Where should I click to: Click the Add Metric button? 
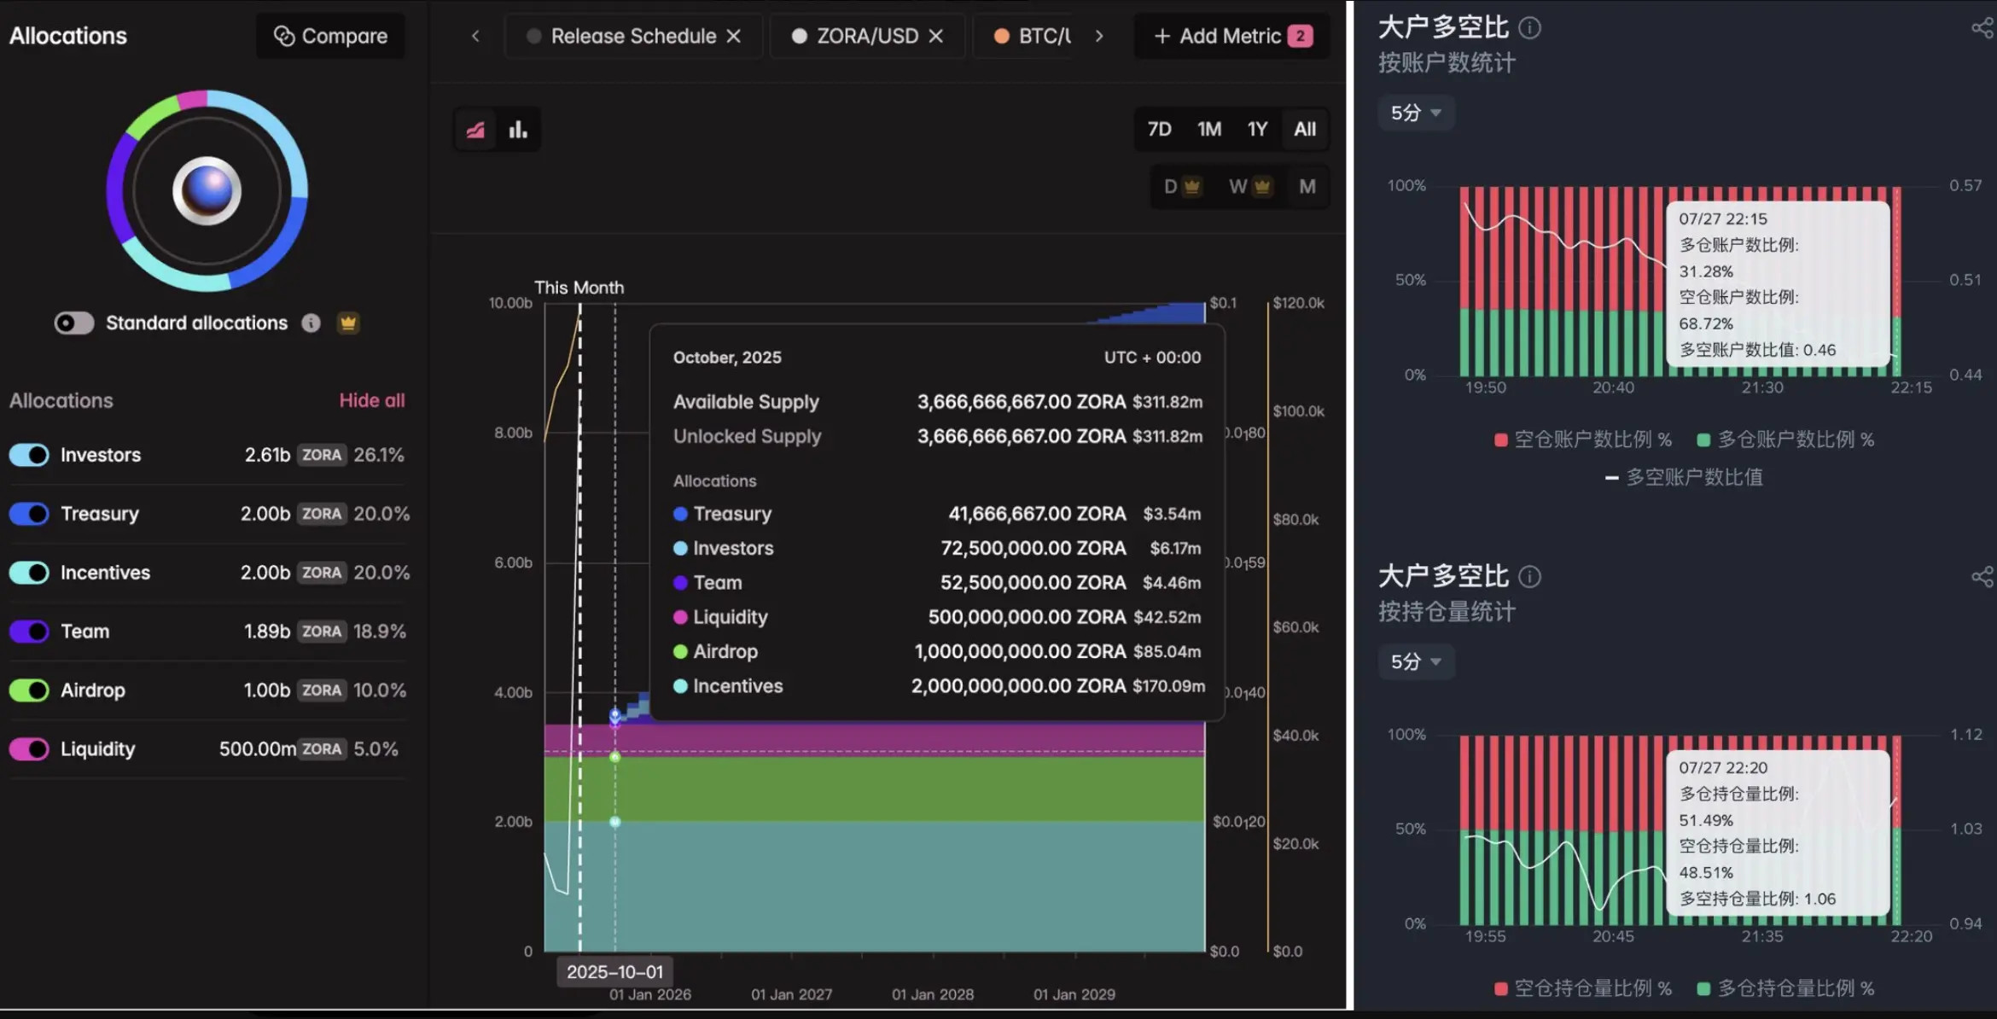coord(1231,36)
